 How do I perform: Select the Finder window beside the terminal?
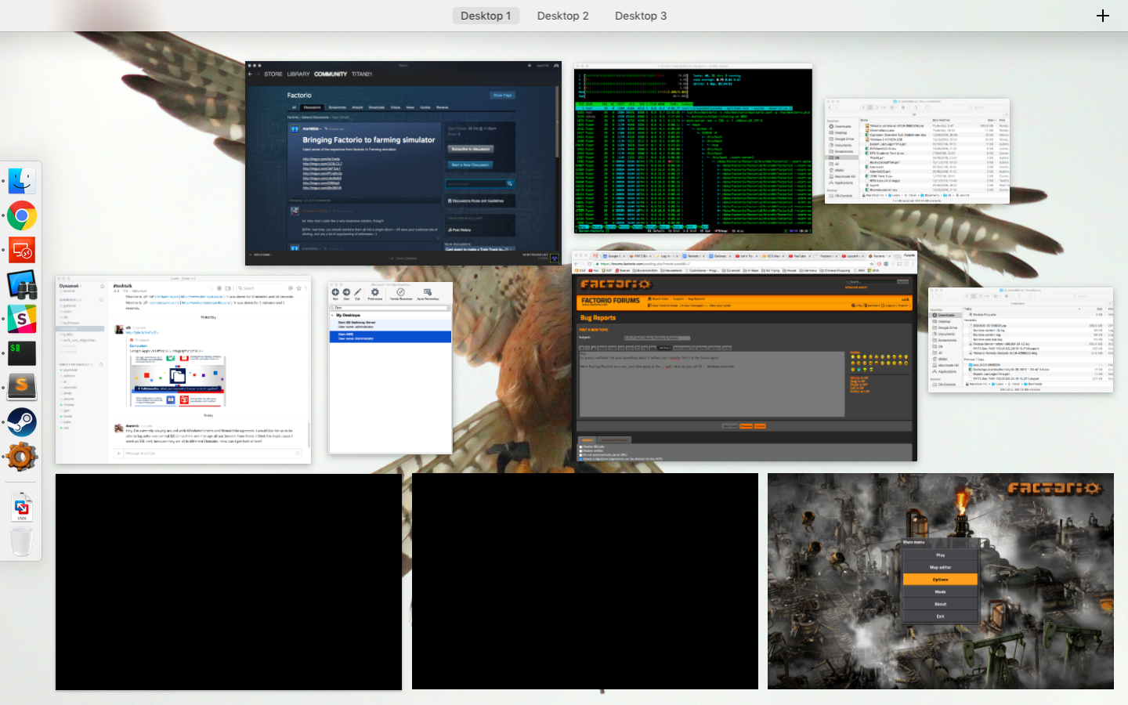pyautogui.click(x=916, y=151)
